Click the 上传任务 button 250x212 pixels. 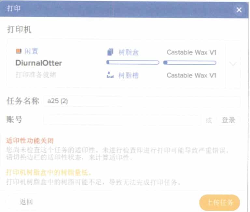(219, 203)
